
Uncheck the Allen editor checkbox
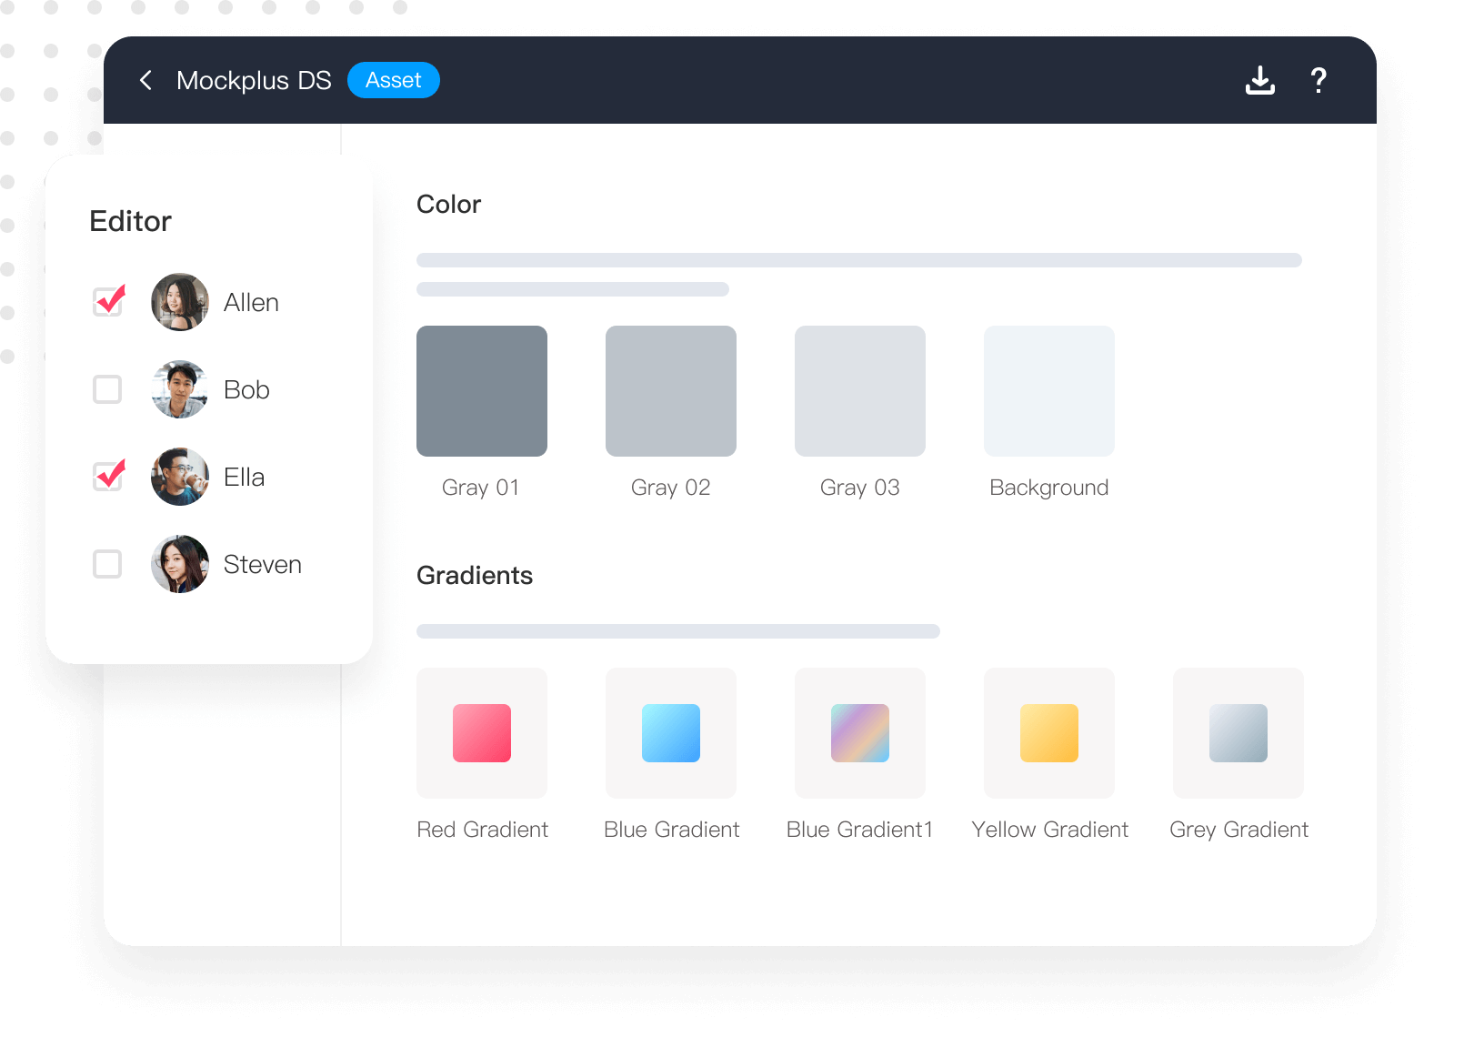coord(108,302)
